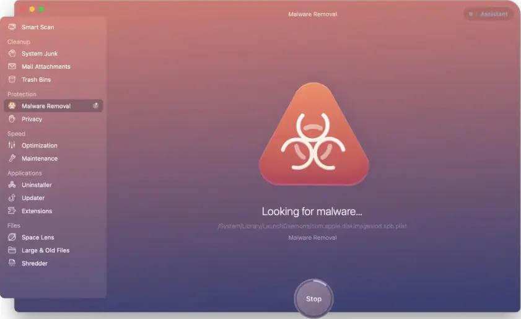Image resolution: width=521 pixels, height=319 pixels.
Task: Click the Shredder icon
Action: (12, 264)
